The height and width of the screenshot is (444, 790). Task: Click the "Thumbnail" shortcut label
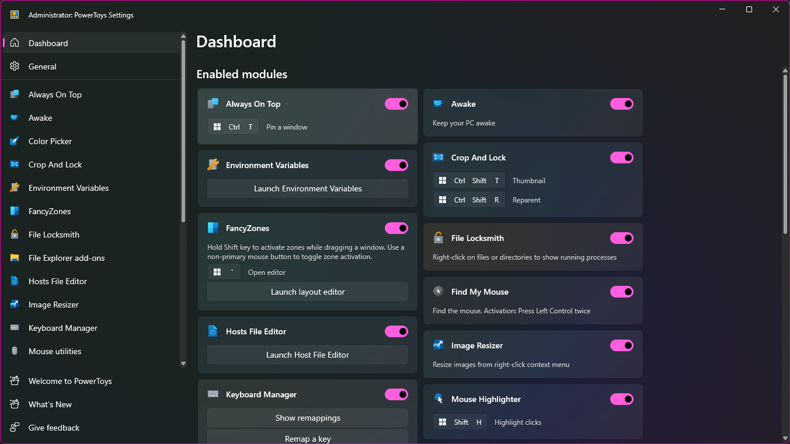[529, 181]
